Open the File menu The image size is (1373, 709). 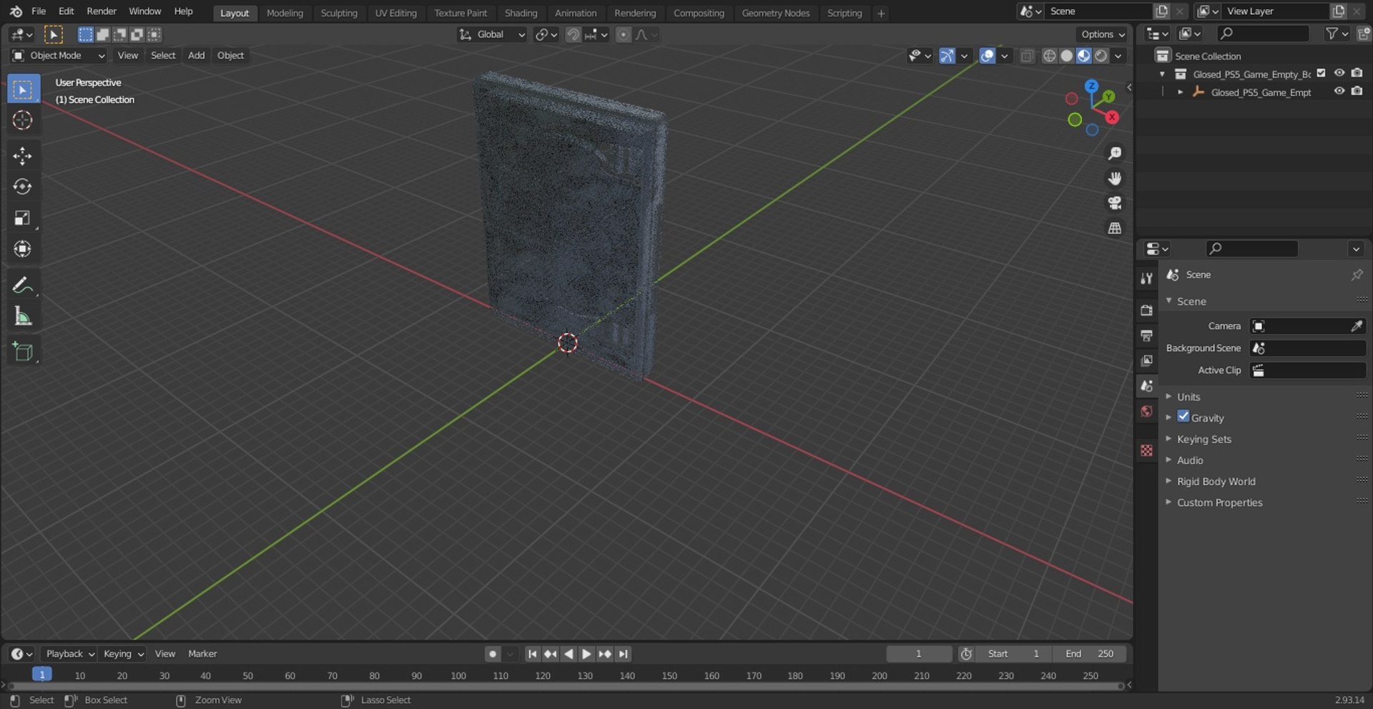pyautogui.click(x=39, y=11)
